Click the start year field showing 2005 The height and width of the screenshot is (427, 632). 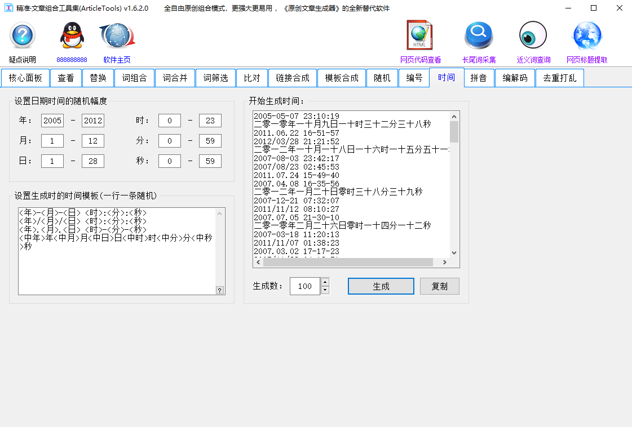pos(52,121)
